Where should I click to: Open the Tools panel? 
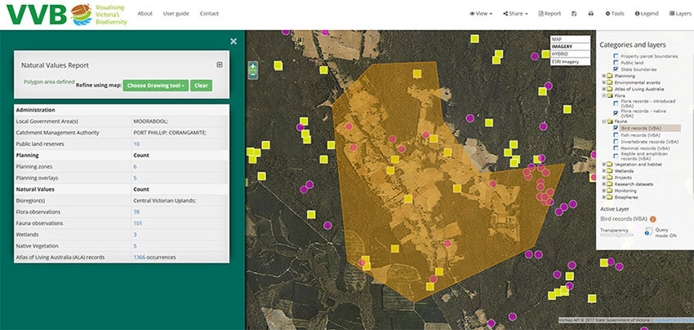(615, 14)
